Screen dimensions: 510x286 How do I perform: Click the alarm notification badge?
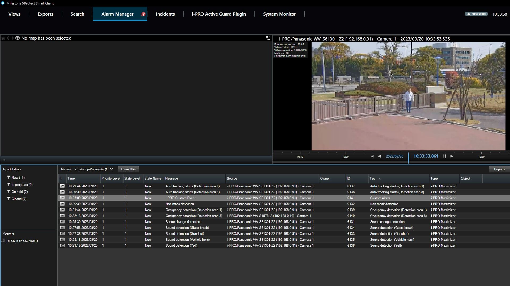(143, 14)
